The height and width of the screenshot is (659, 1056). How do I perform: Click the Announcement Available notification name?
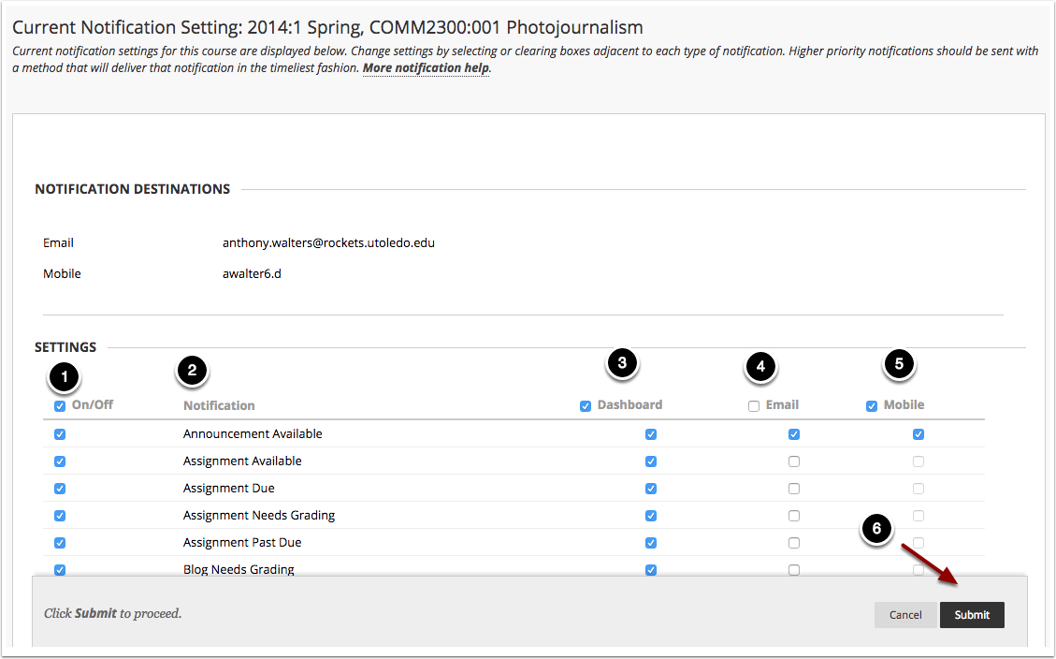coord(253,434)
